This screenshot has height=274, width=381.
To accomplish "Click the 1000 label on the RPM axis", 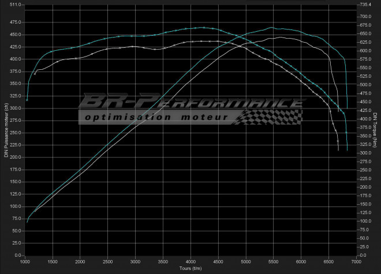I will [x=25, y=261].
